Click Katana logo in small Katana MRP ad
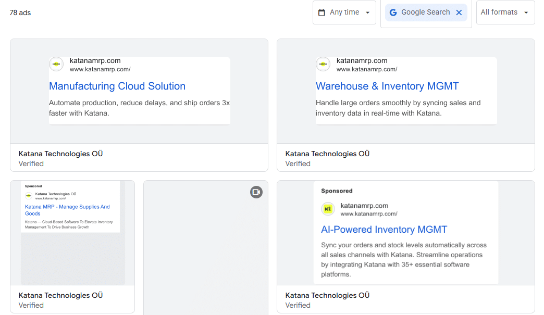Image resolution: width=544 pixels, height=315 pixels. (x=28, y=196)
